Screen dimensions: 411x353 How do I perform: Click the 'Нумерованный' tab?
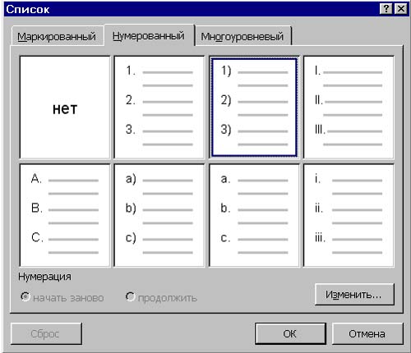149,35
